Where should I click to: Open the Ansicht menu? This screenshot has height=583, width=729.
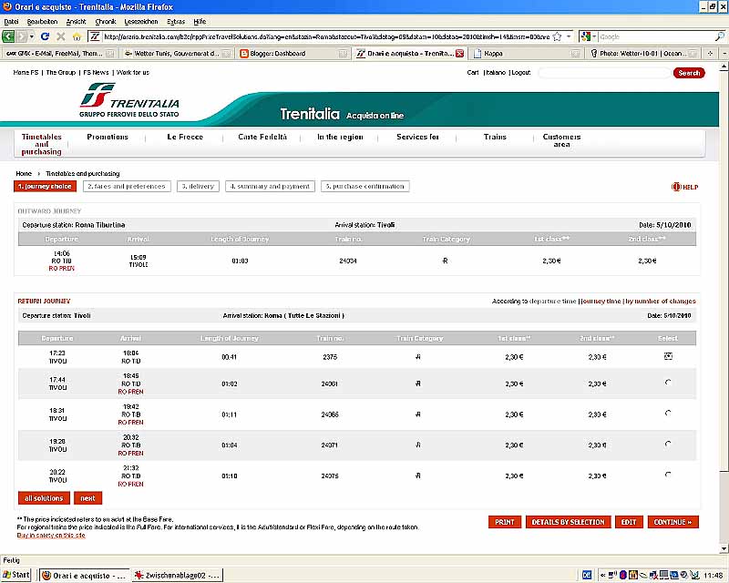click(x=77, y=21)
